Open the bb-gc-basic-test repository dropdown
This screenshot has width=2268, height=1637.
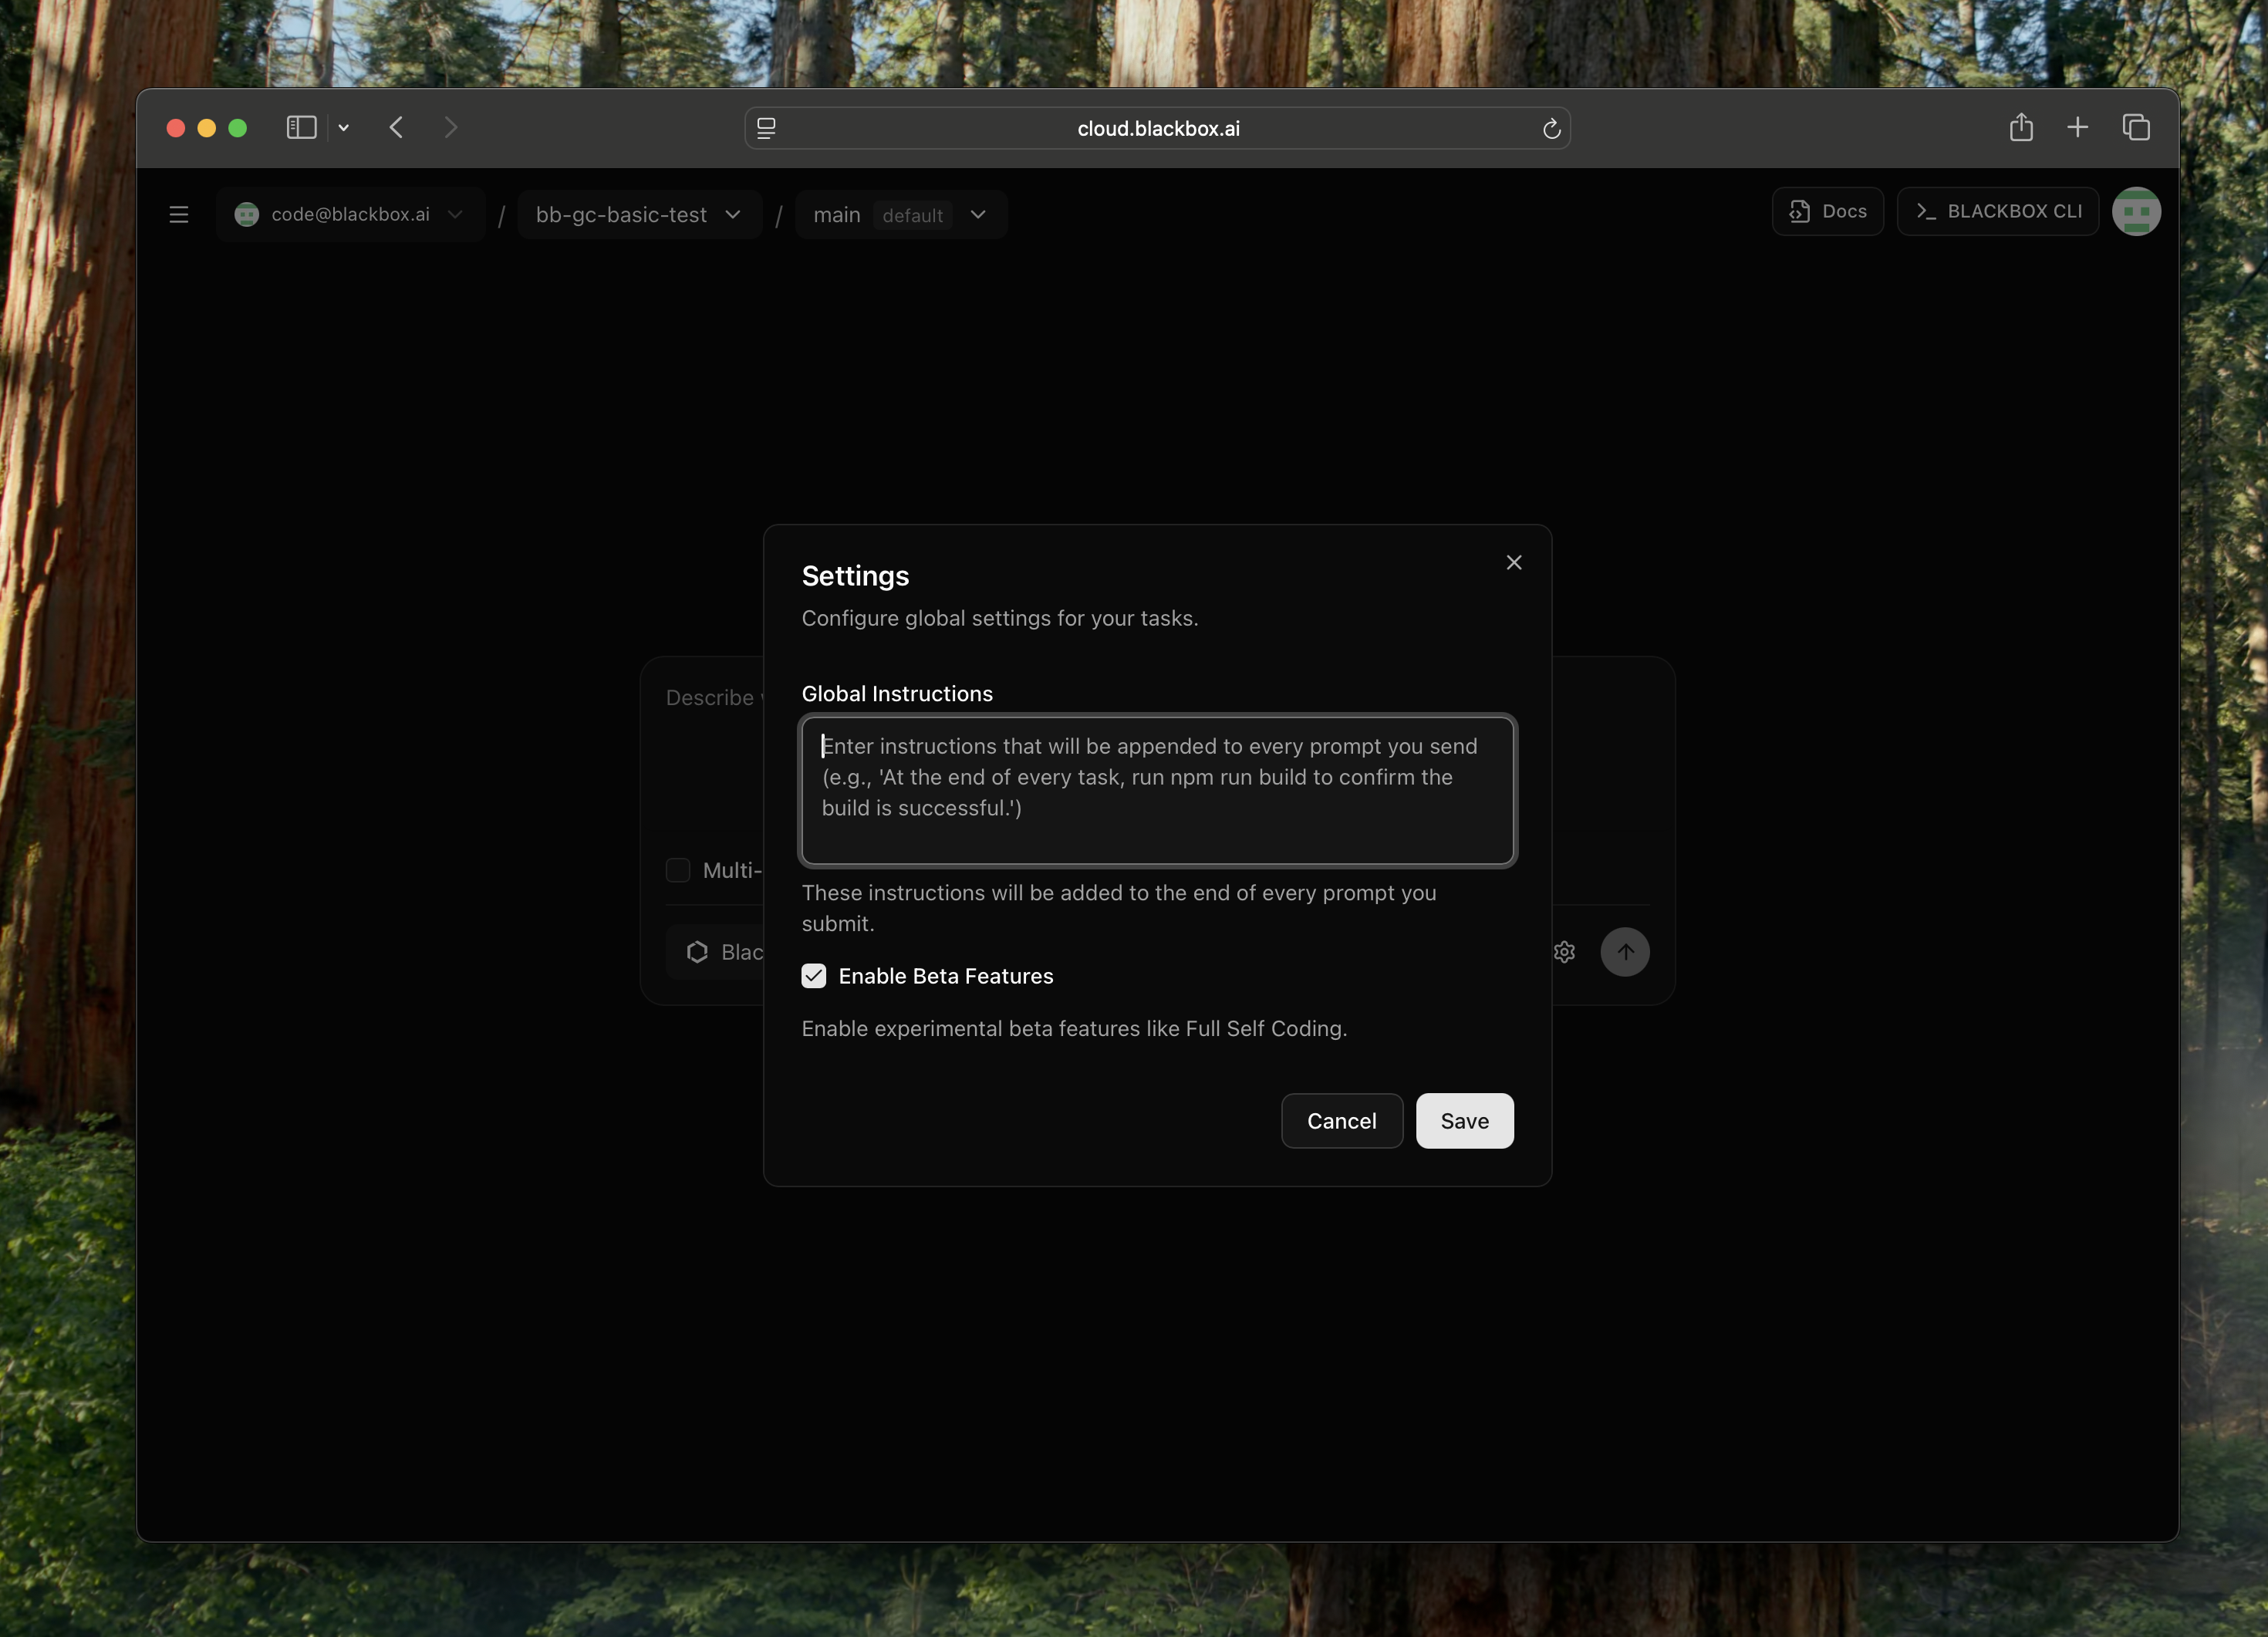tap(638, 215)
